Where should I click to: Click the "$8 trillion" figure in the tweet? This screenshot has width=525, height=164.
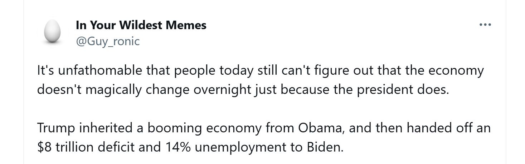pyautogui.click(x=60, y=147)
